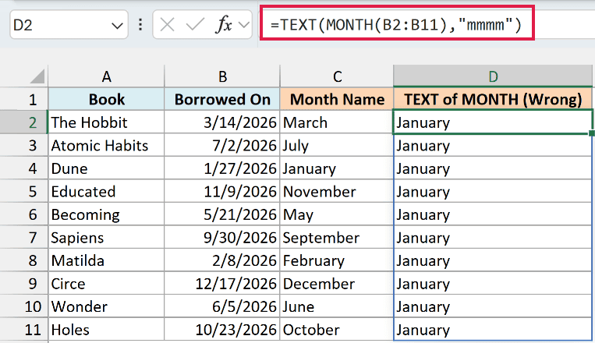Screen dimensions: 595x343
Task: Confirm the formula with checkmark icon
Action: (195, 25)
